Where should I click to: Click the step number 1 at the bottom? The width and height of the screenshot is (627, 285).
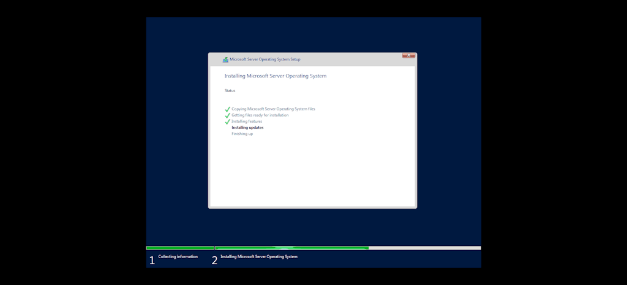(152, 261)
